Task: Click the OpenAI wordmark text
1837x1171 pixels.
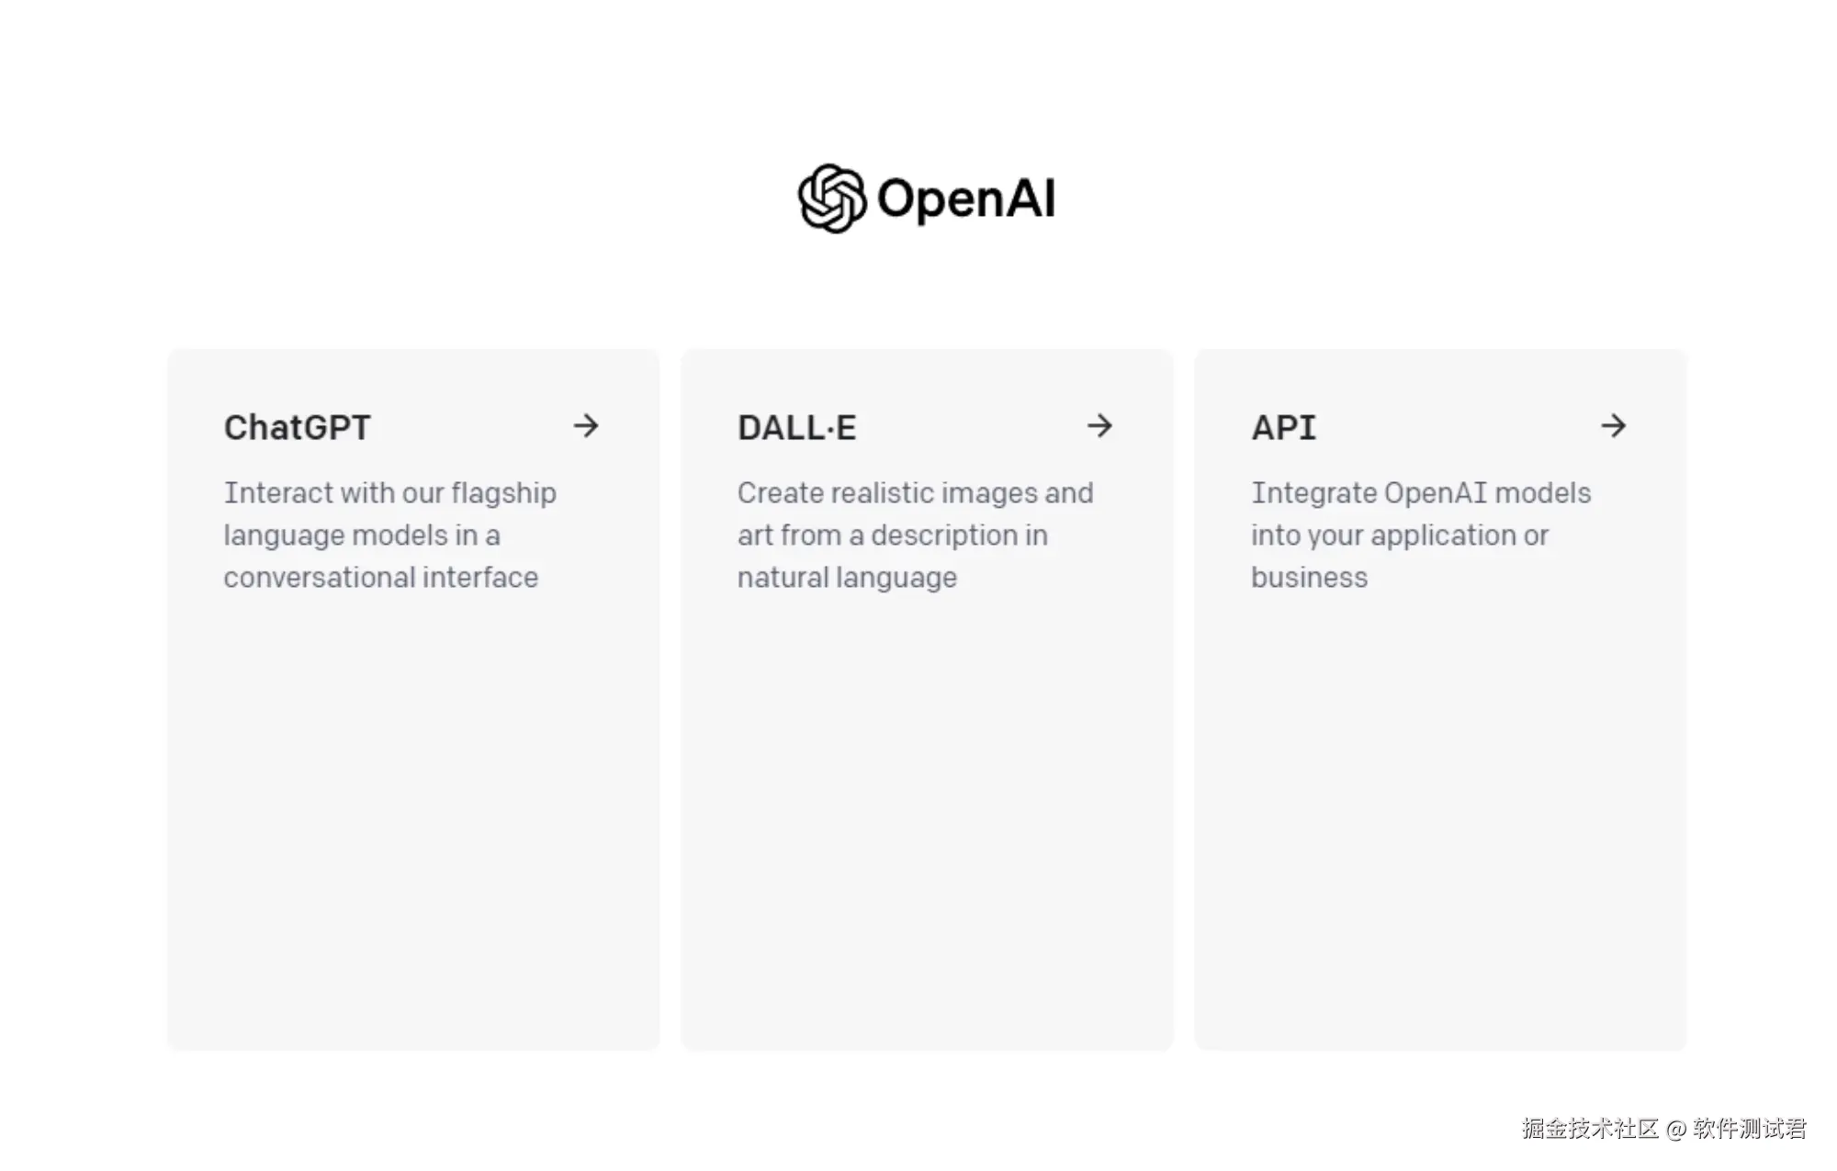Action: [x=966, y=198]
